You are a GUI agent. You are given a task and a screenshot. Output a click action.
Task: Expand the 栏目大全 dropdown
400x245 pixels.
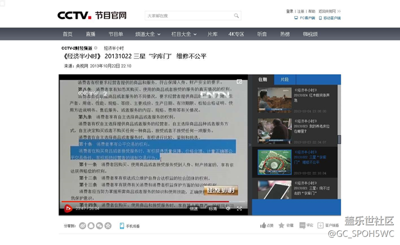(x=183, y=34)
